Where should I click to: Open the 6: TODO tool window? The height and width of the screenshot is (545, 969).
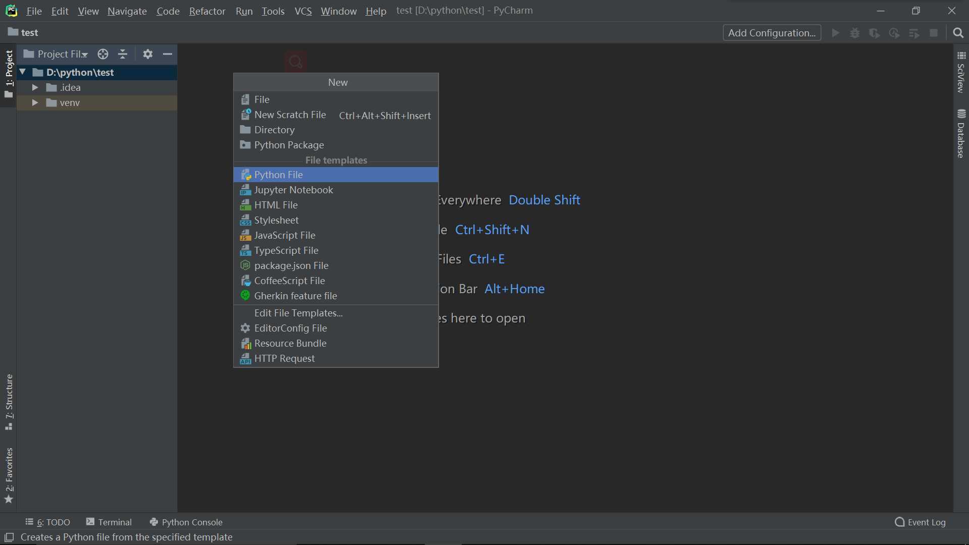pyautogui.click(x=48, y=522)
